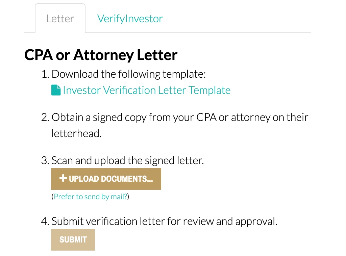Click the 'CPA or Attorney Letter' heading
The image size is (346, 256).
[101, 55]
